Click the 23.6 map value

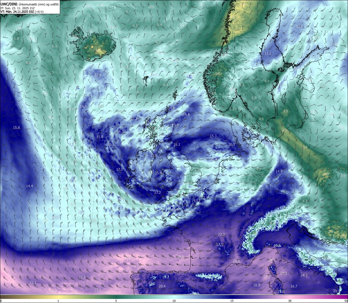pos(98,290)
